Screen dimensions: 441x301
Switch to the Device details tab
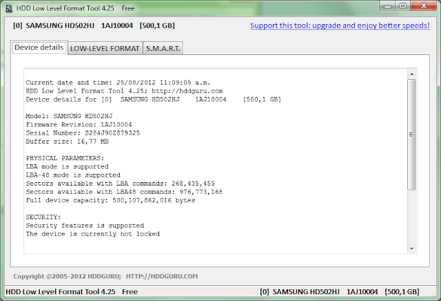39,47
